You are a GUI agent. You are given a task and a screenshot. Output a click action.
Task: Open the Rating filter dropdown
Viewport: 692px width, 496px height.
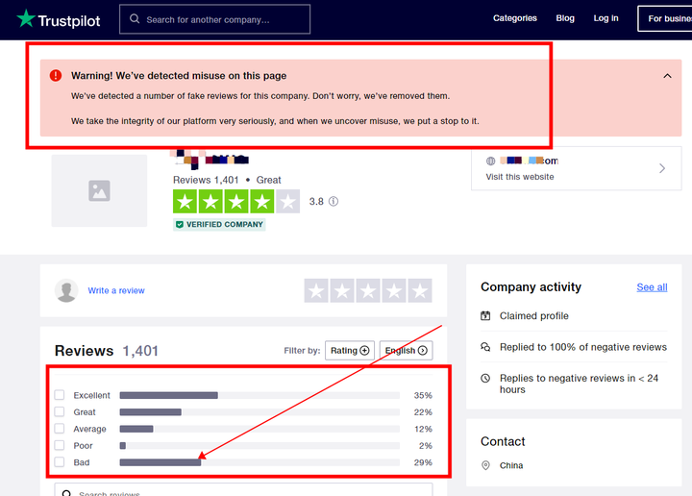350,351
